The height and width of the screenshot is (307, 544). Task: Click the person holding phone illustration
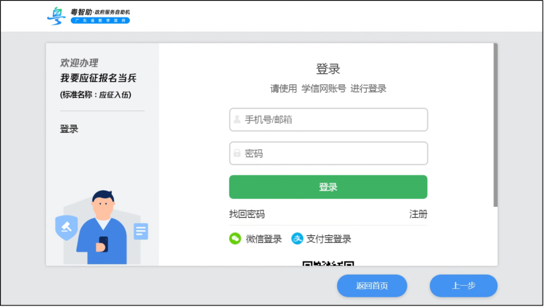coord(103,229)
